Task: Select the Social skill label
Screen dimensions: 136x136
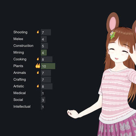Action: coord(18,100)
